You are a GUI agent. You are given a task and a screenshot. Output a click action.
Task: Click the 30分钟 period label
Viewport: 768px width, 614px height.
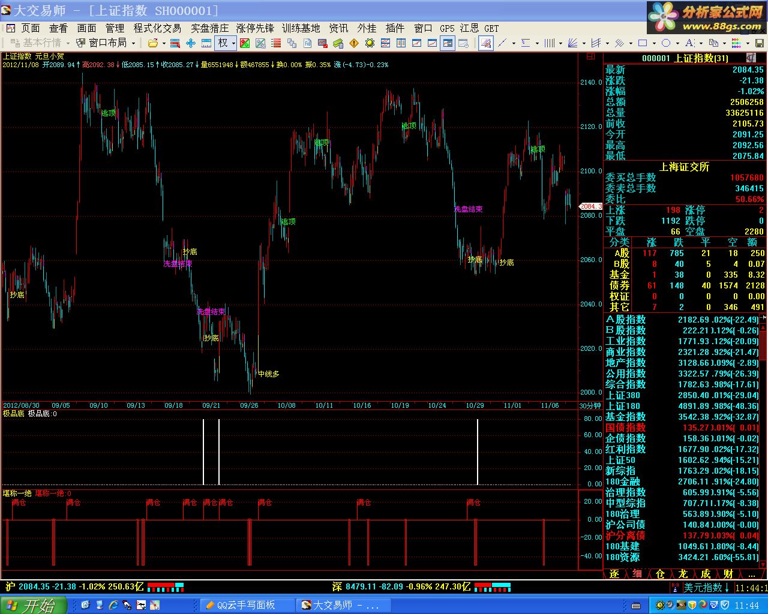point(590,406)
